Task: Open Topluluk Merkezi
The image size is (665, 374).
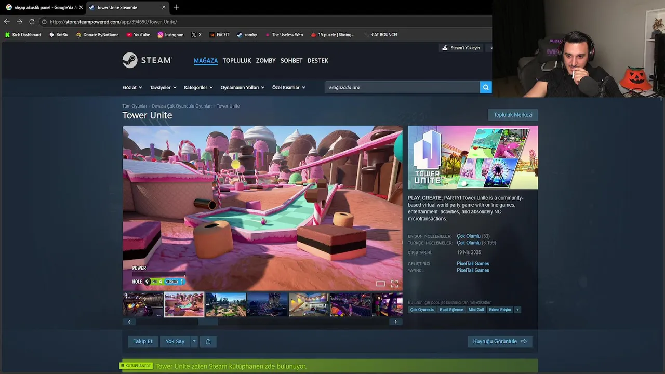Action: pyautogui.click(x=513, y=115)
